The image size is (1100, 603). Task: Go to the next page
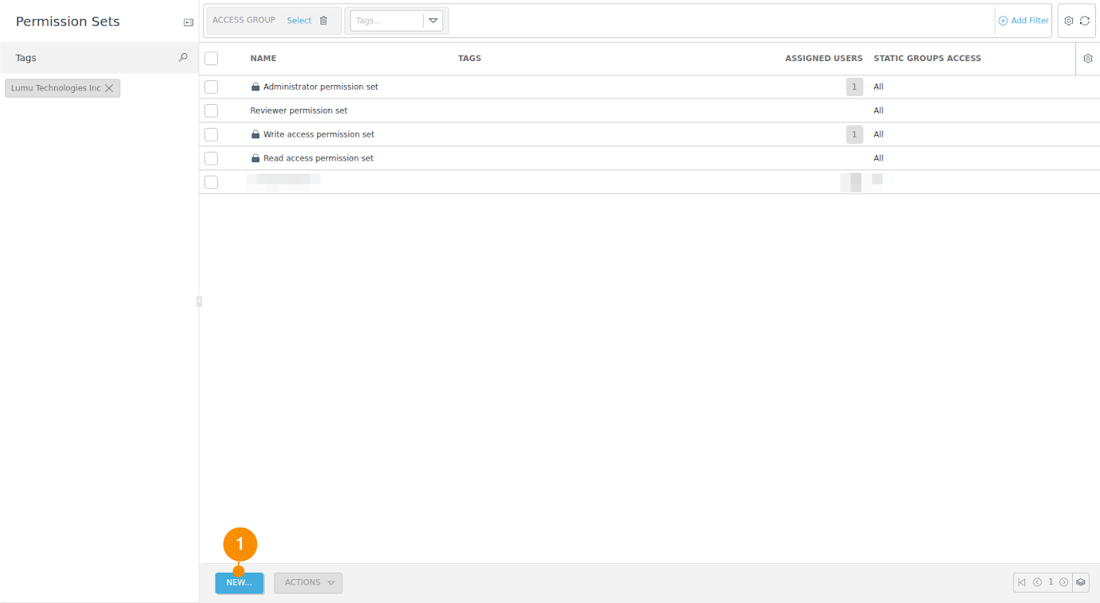(1063, 582)
